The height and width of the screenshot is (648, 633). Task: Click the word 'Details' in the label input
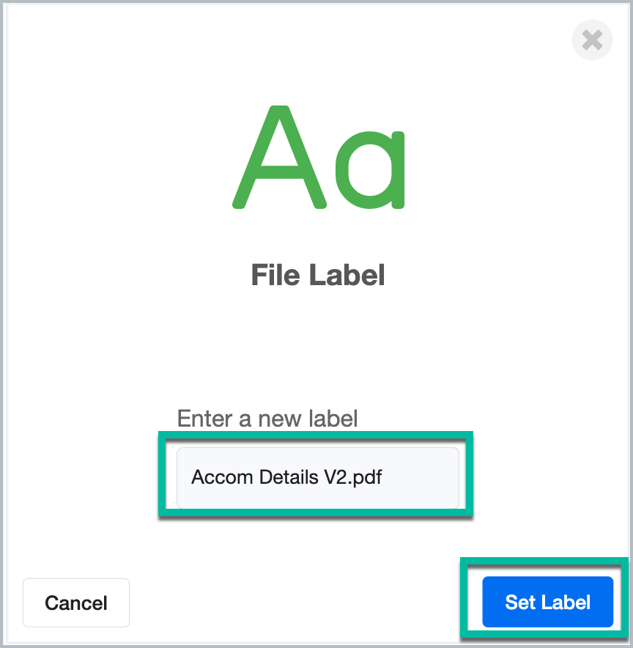[289, 477]
